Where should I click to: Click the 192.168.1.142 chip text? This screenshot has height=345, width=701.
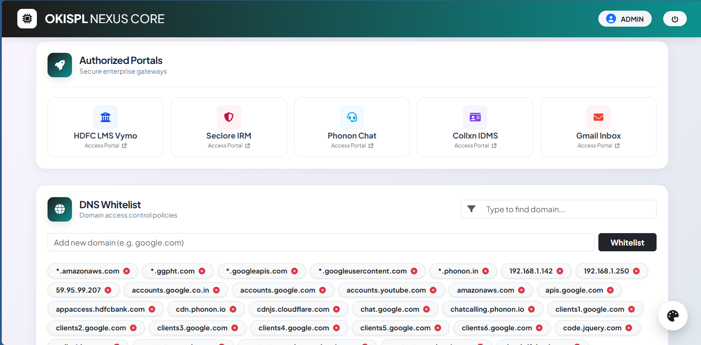tap(531, 271)
